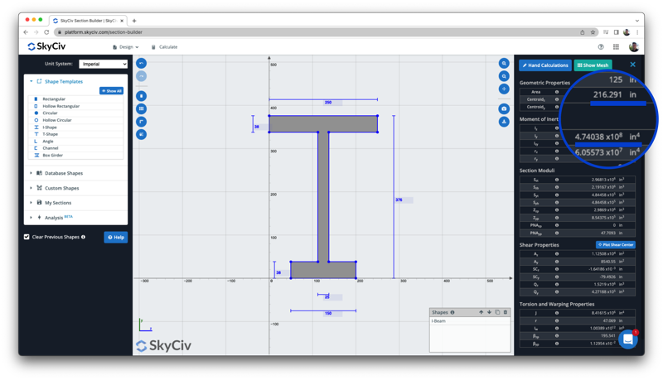
Task: Click the 25 web thickness dimension label
Action: coord(327,297)
